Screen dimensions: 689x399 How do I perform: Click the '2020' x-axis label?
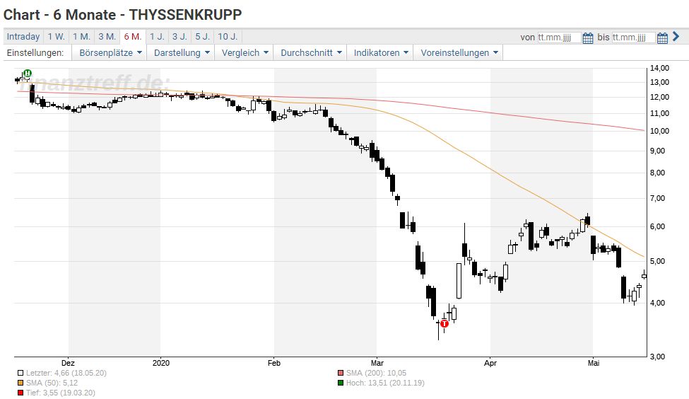click(x=161, y=363)
